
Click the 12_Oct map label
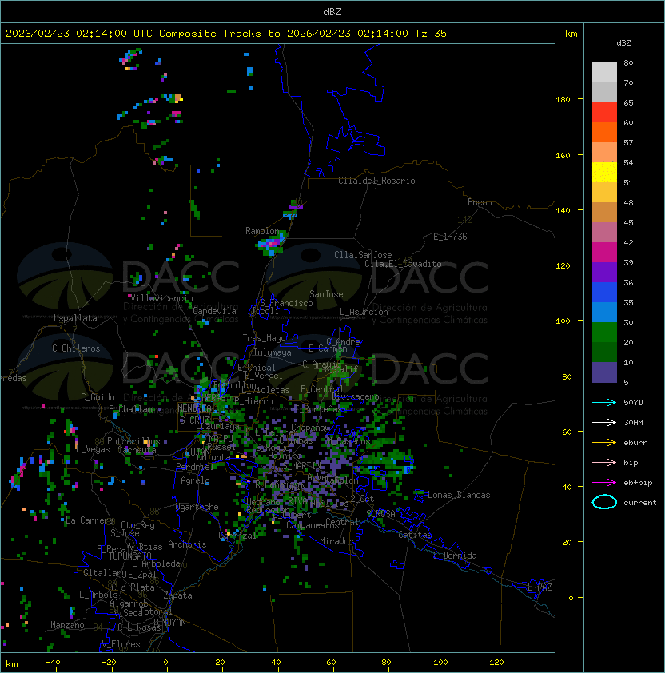click(x=360, y=499)
